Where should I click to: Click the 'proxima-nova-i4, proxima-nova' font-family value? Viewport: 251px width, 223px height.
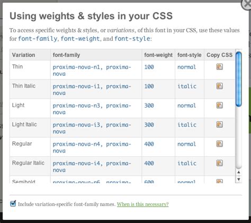pos(92,166)
